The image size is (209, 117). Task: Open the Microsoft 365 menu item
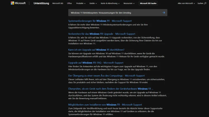pyautogui.click(x=58, y=3)
